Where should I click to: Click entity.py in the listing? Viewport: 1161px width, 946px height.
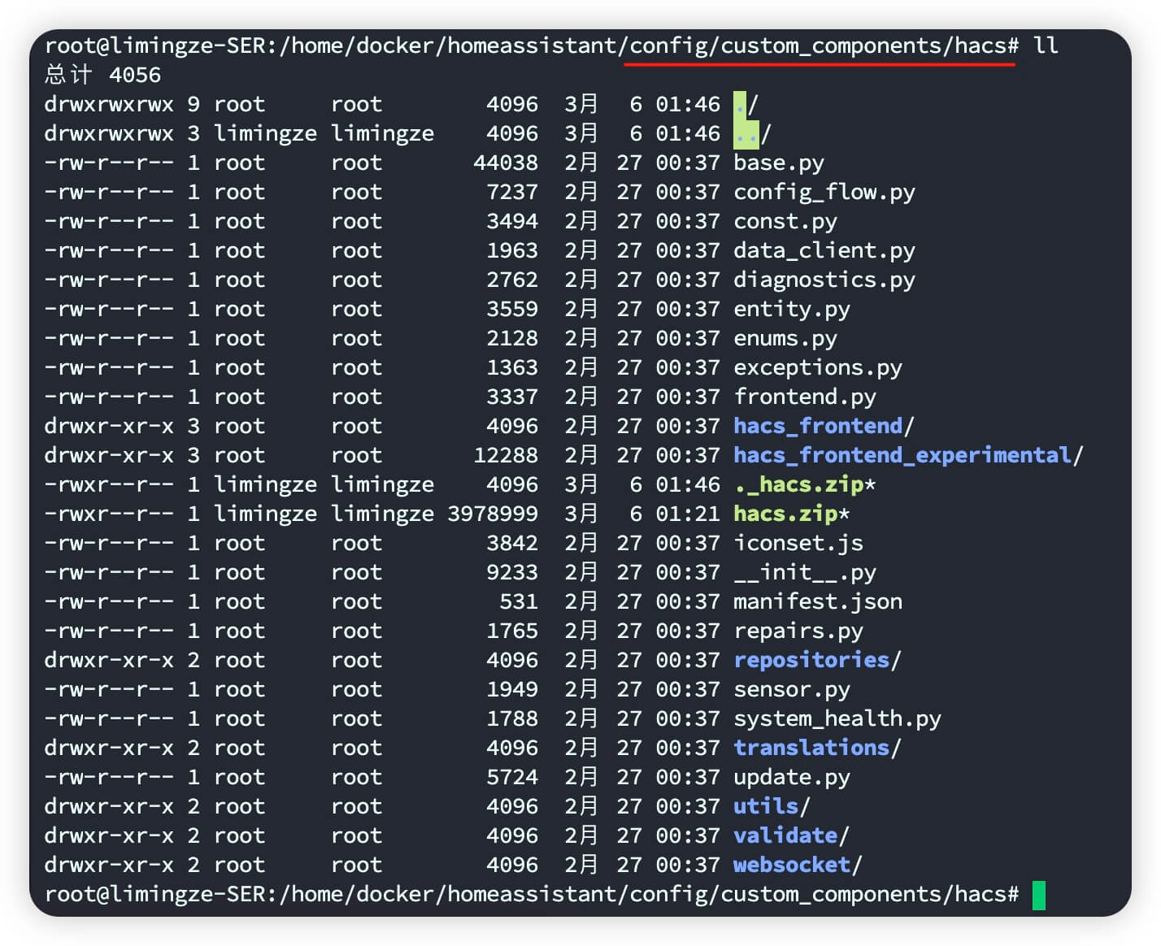coord(791,310)
